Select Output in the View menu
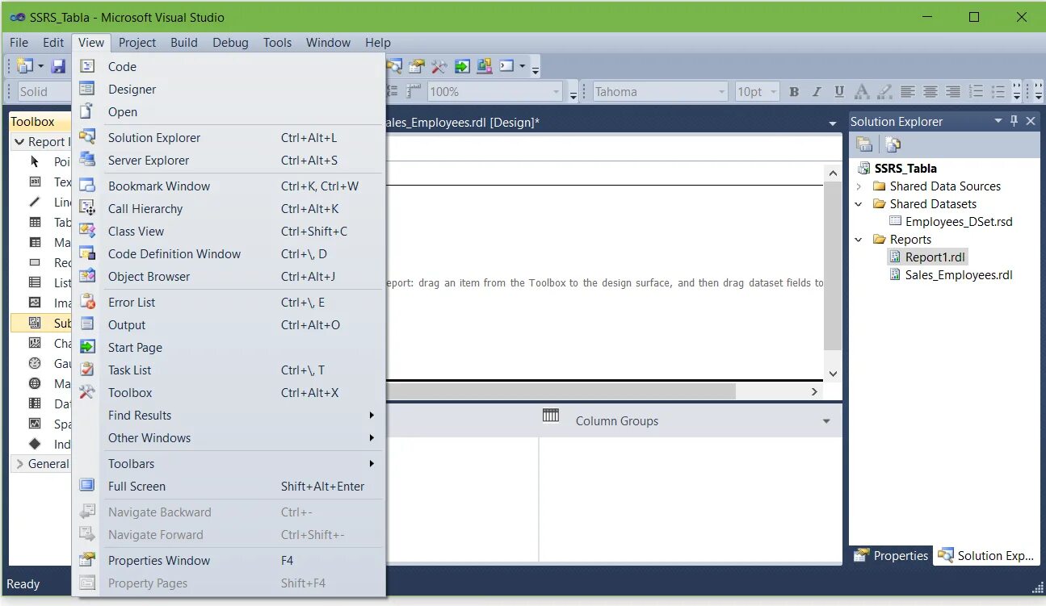This screenshot has height=606, width=1046. click(230, 325)
